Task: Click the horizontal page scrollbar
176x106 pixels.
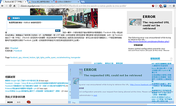Action: coord(74,105)
